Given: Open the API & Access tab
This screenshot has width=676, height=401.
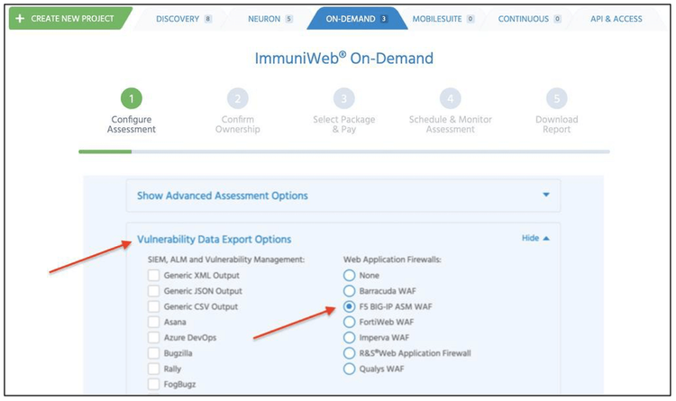Looking at the screenshot, I should click(x=617, y=19).
